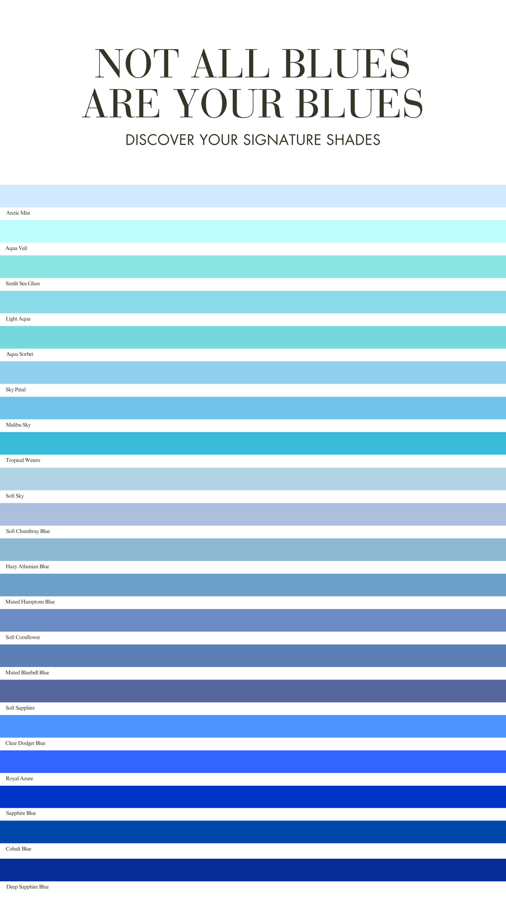This screenshot has height=900, width=506.
Task: Select the Soft Sapphire color band
Action: (253, 691)
